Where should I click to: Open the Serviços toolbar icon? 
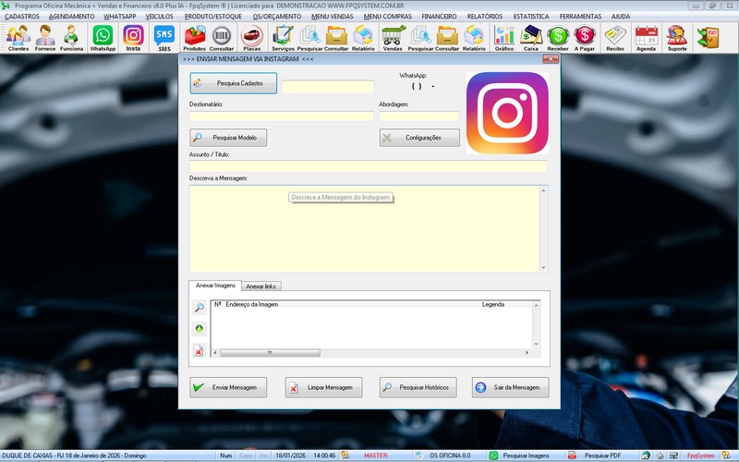[x=283, y=38]
